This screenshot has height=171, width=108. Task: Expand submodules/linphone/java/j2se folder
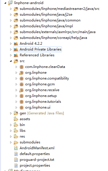tap(11, 15)
